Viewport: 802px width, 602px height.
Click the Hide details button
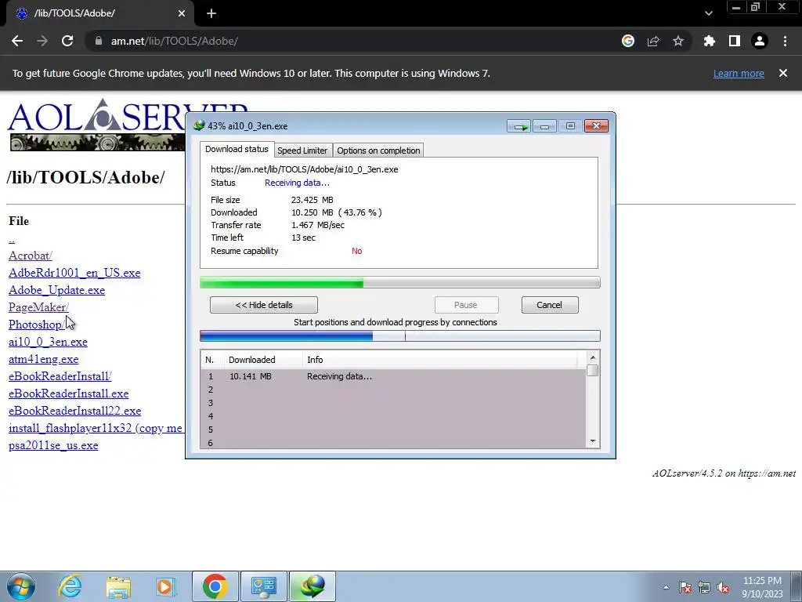coord(264,305)
